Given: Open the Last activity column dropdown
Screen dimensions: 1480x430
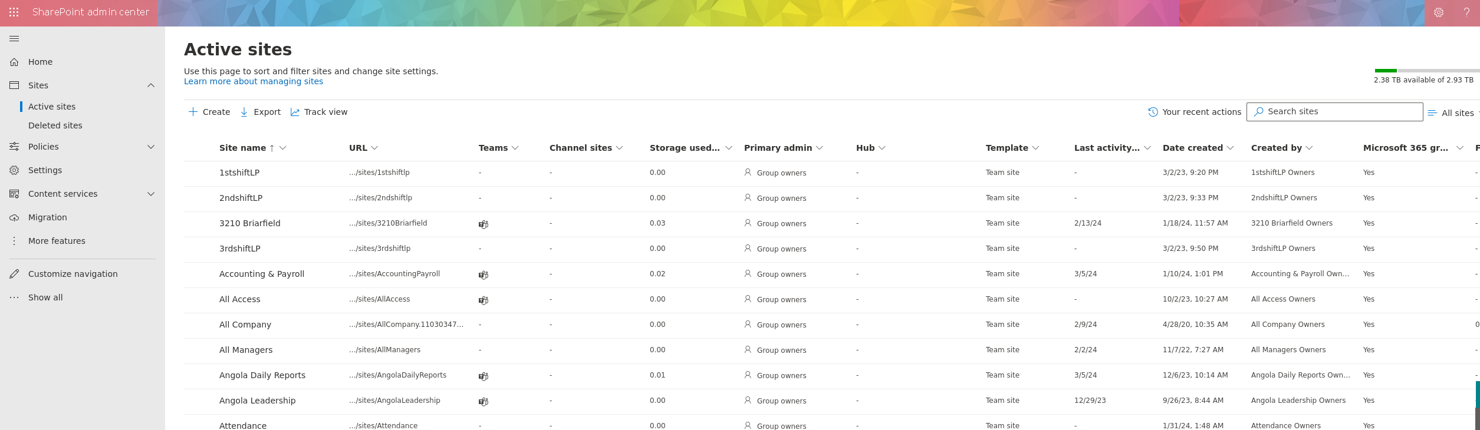Looking at the screenshot, I should 1147,148.
